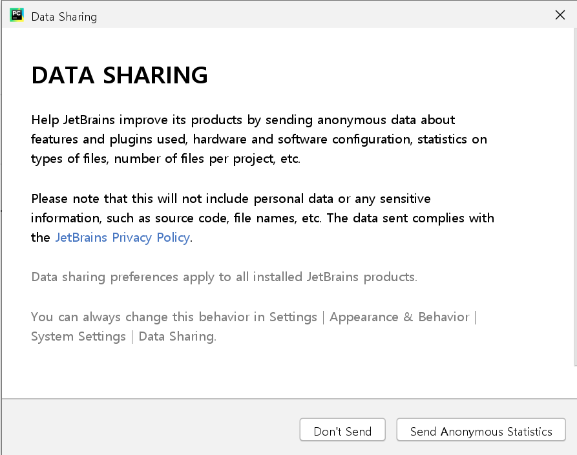Click the PyCharm logo in the title bar
The image size is (577, 455).
click(17, 16)
